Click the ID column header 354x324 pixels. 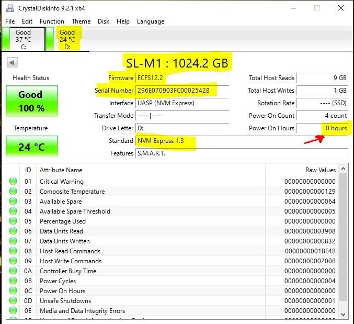pyautogui.click(x=28, y=170)
